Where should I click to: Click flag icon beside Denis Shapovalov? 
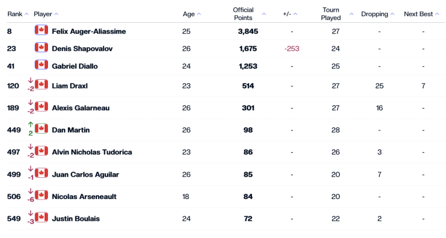[x=41, y=48]
